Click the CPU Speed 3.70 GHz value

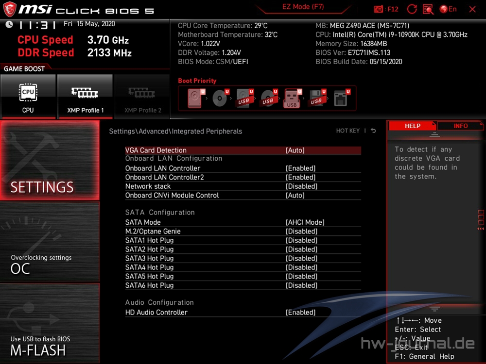click(x=108, y=40)
